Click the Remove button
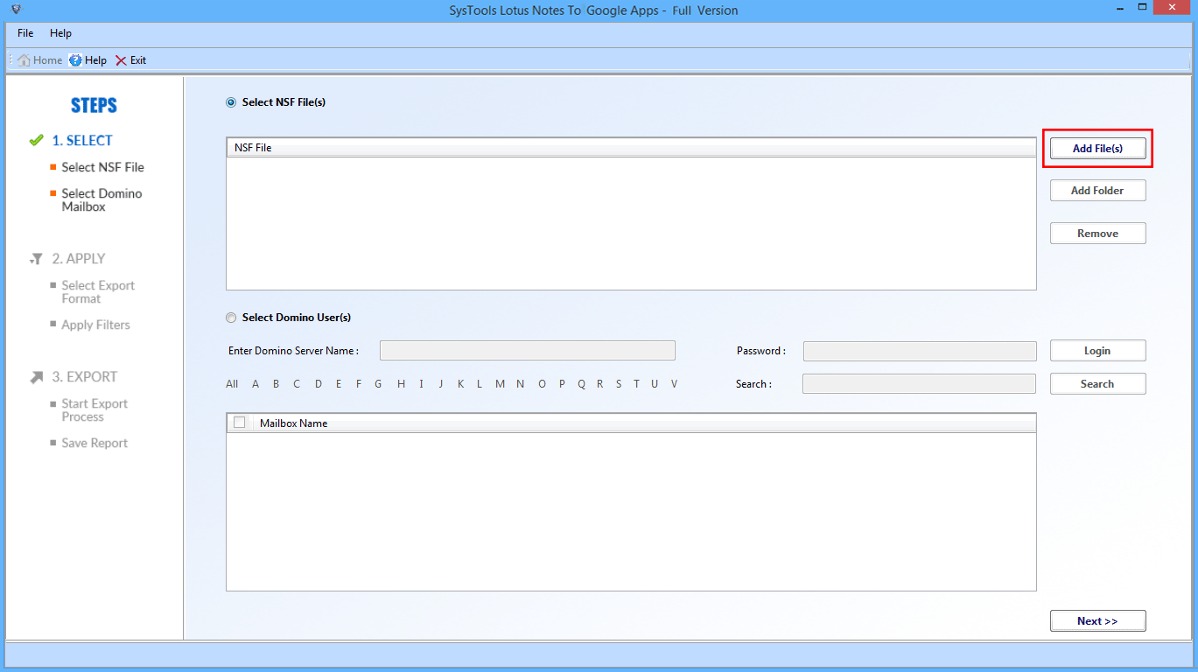1198x672 pixels. 1097,234
